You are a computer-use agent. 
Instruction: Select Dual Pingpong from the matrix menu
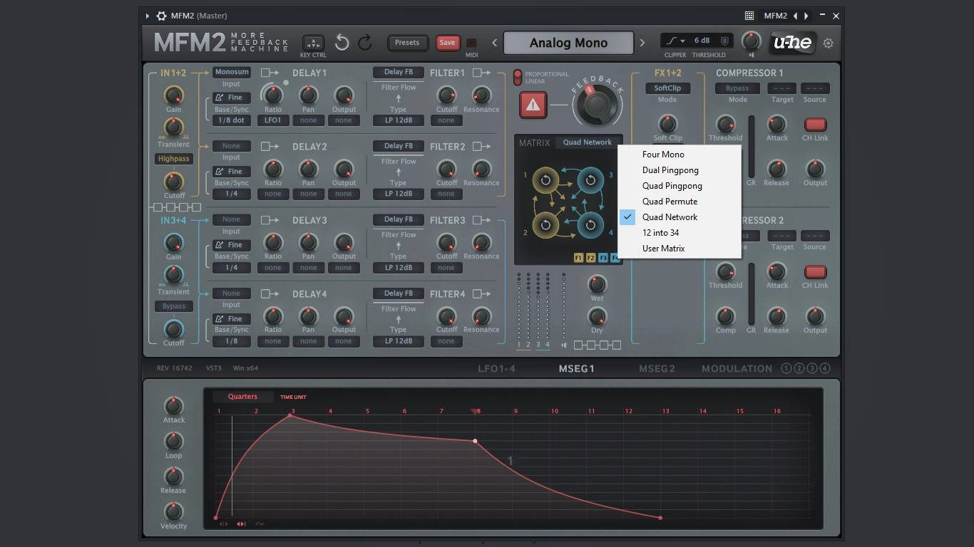pyautogui.click(x=680, y=170)
